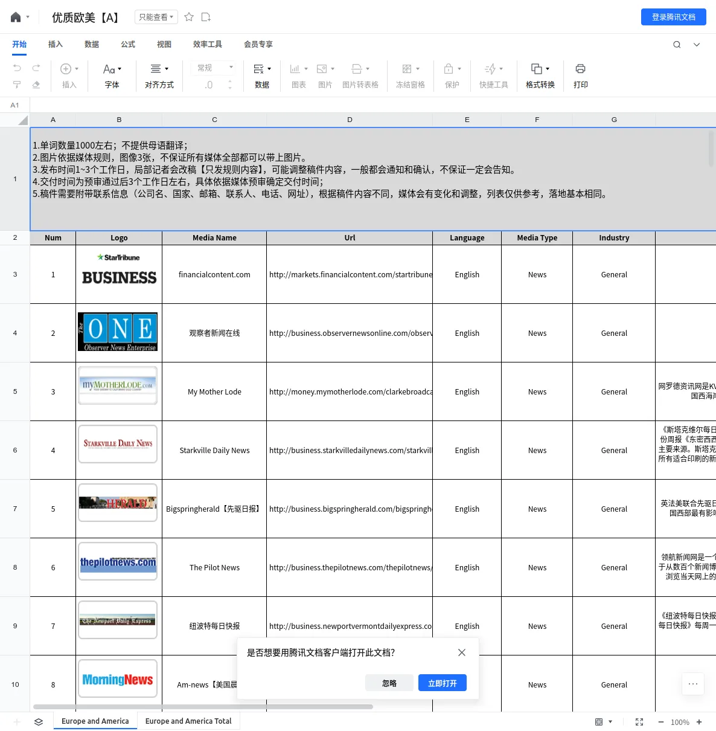Open the 数据 menu tab
The width and height of the screenshot is (716, 731).
point(92,44)
